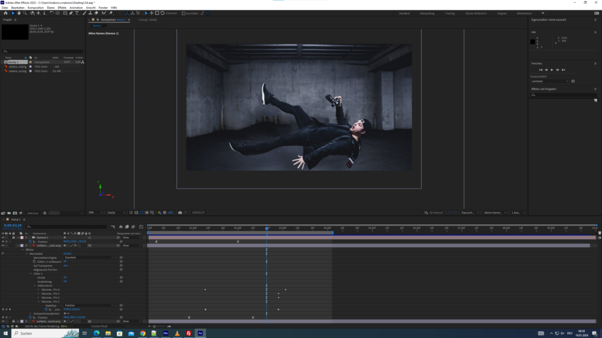Pick the Rotation tool in the toolbar
This screenshot has height=338, width=602.
click(51, 13)
